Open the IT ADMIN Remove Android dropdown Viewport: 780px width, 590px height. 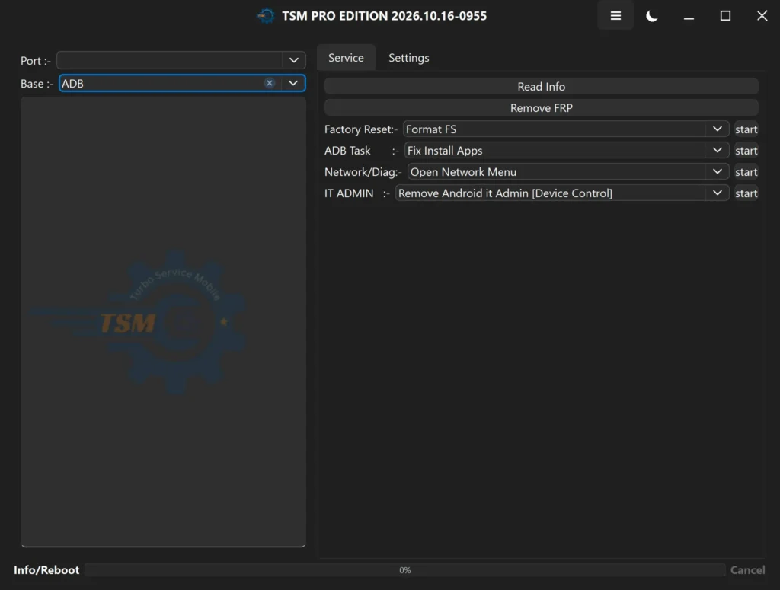(562, 193)
